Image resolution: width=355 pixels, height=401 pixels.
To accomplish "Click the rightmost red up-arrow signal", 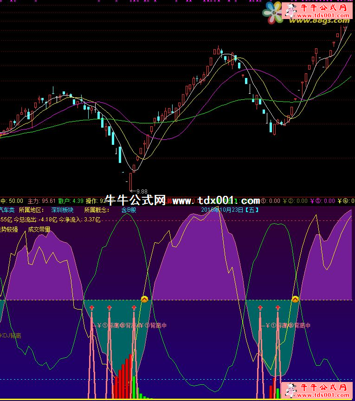I will (x=278, y=308).
